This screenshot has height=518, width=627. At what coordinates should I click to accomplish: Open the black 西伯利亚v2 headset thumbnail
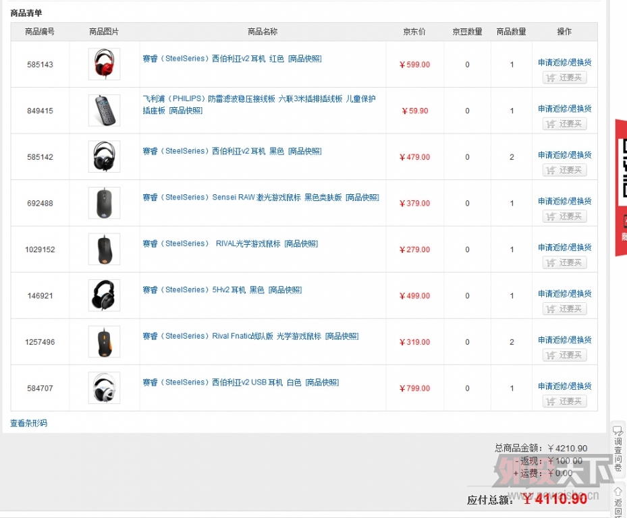104,156
